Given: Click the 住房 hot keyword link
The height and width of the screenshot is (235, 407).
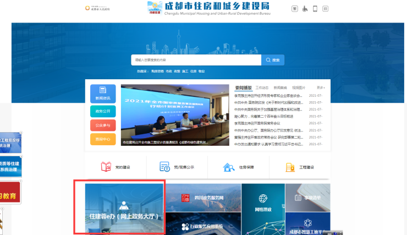Looking at the screenshot, I should pyautogui.click(x=194, y=71).
